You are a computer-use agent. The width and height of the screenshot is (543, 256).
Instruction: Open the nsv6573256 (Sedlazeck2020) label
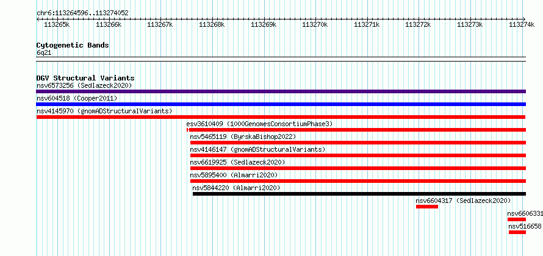[84, 85]
